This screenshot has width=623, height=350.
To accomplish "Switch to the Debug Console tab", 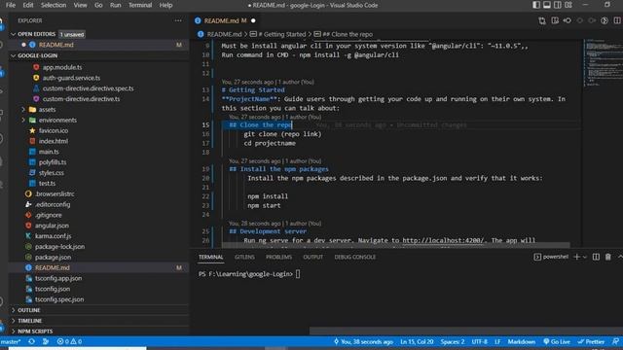I will point(354,257).
